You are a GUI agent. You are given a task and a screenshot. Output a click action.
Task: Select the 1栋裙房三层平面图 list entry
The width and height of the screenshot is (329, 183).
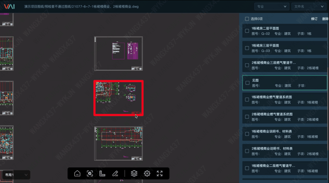pos(283,48)
